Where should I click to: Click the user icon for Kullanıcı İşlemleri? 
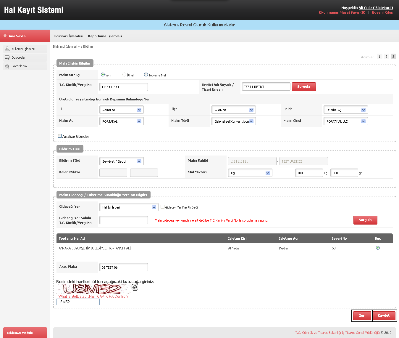click(x=7, y=49)
